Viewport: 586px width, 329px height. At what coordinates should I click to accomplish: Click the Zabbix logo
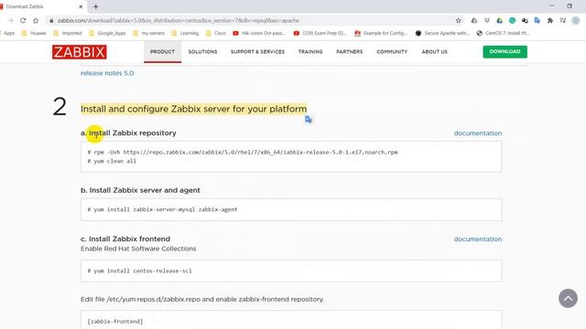[80, 52]
